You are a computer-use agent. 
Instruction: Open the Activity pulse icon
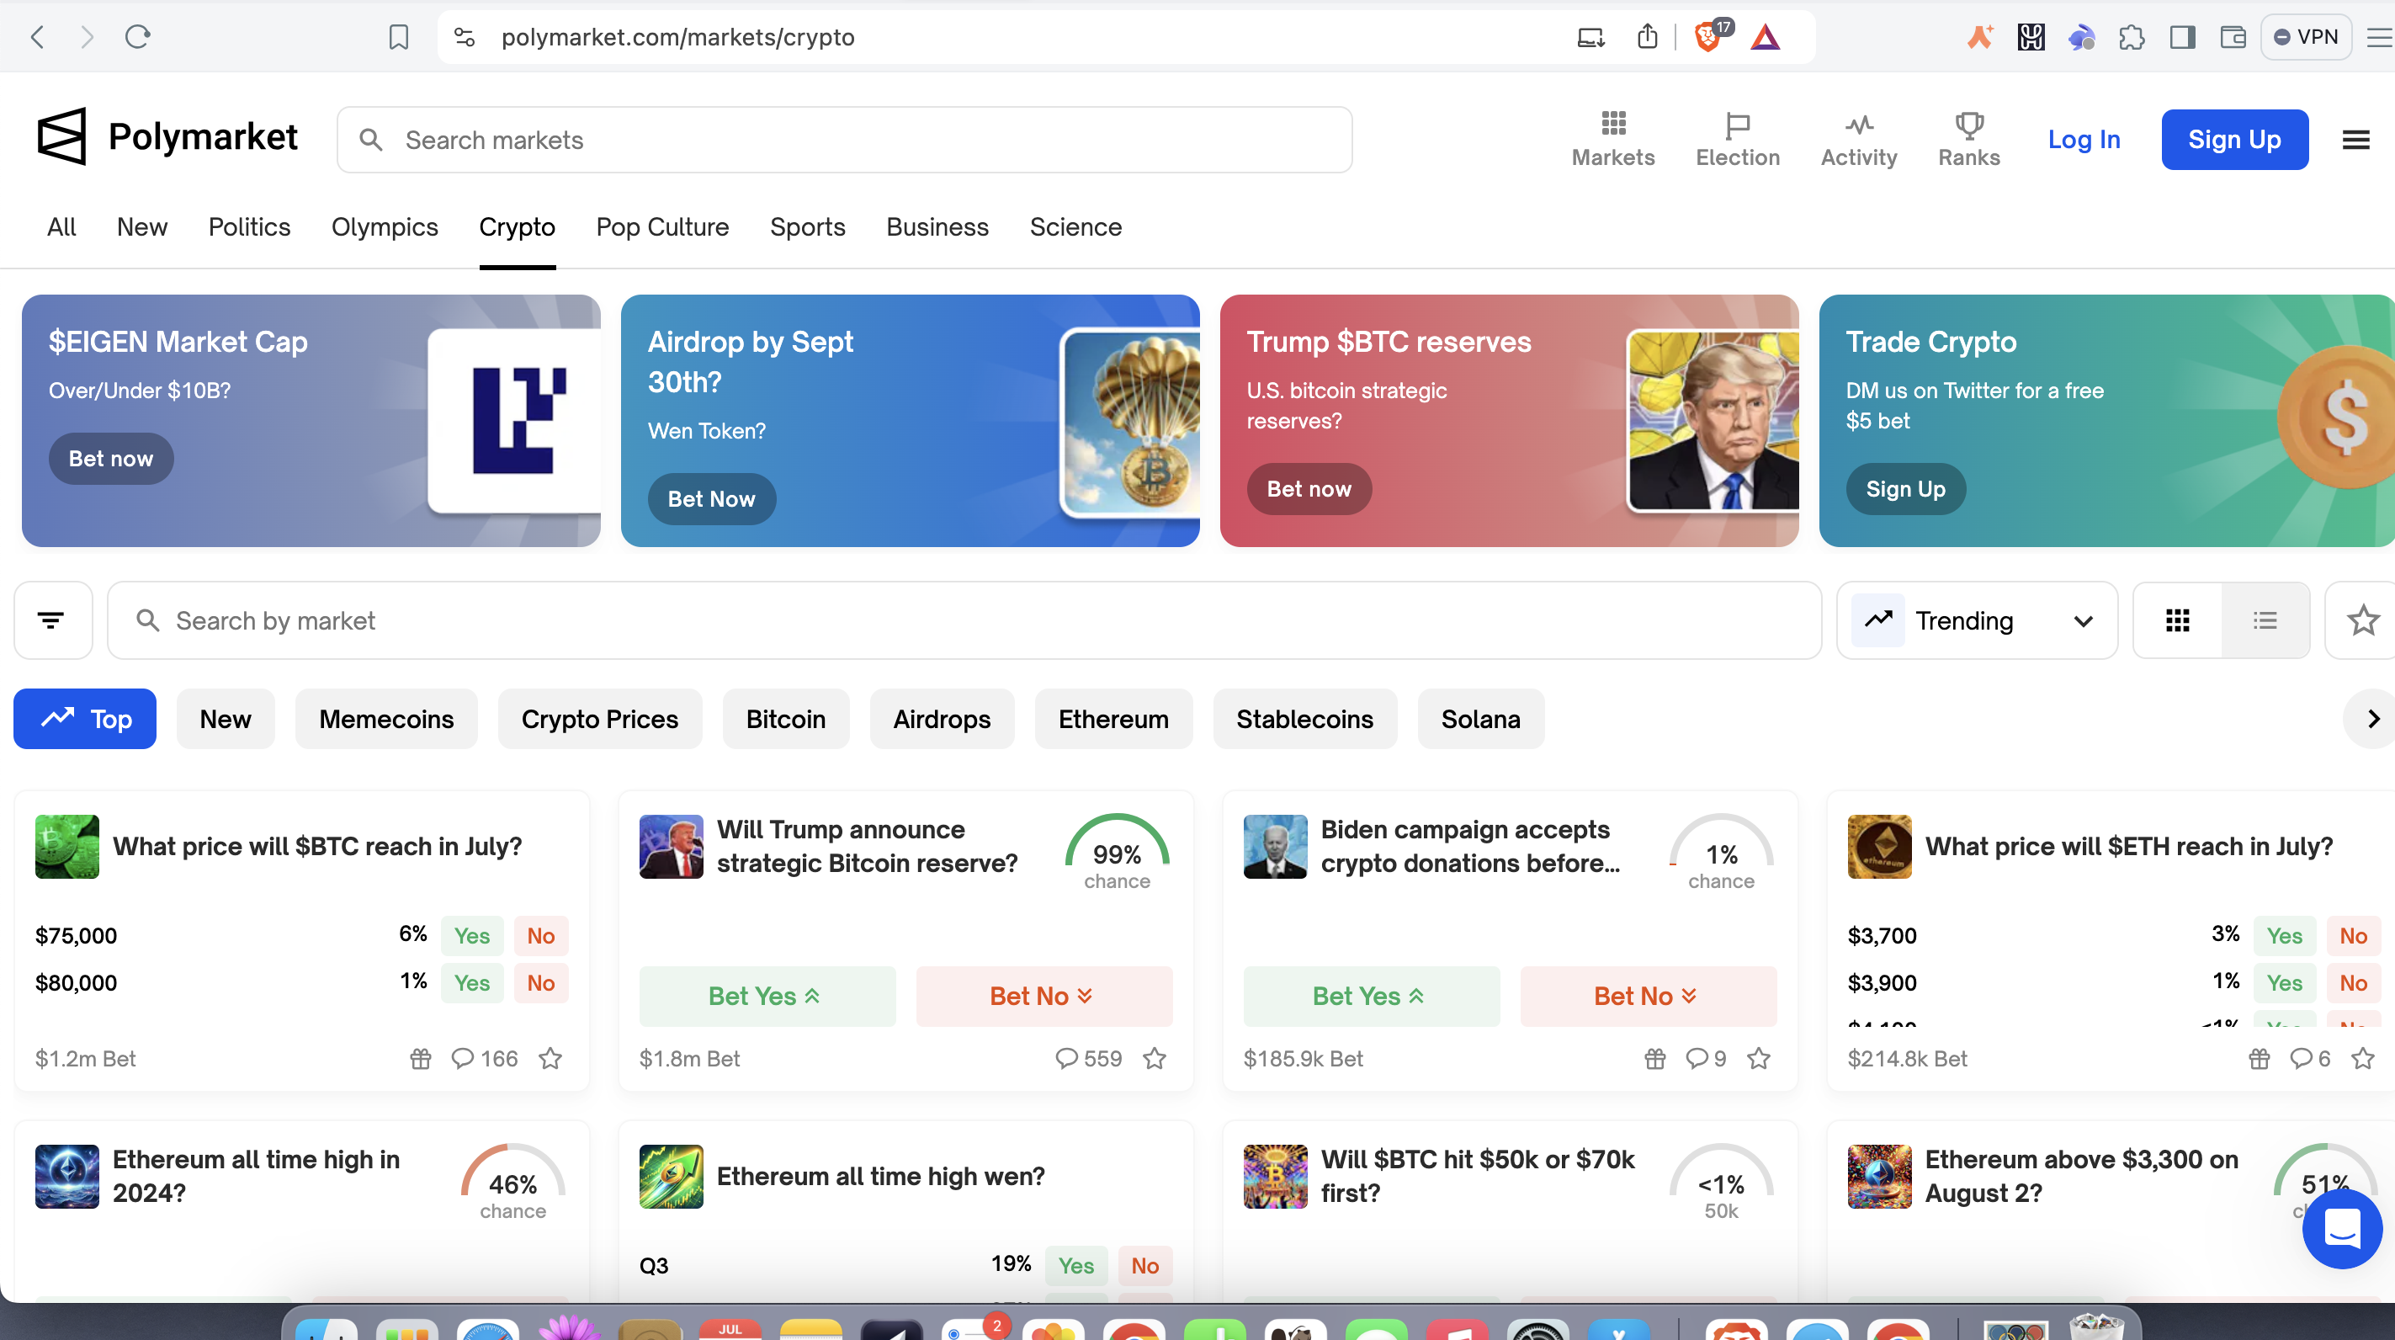coord(1859,139)
